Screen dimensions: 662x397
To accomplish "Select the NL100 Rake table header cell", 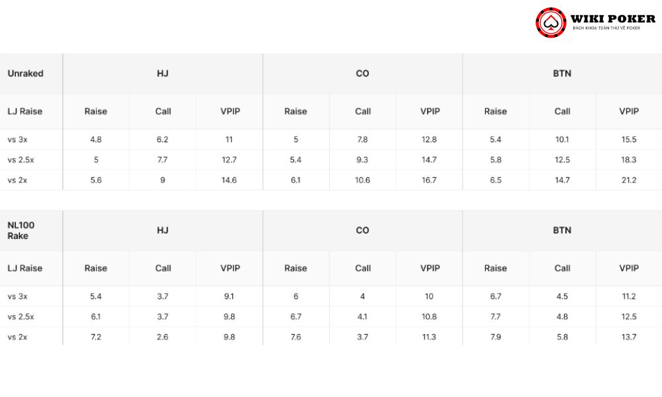I will click(x=31, y=230).
